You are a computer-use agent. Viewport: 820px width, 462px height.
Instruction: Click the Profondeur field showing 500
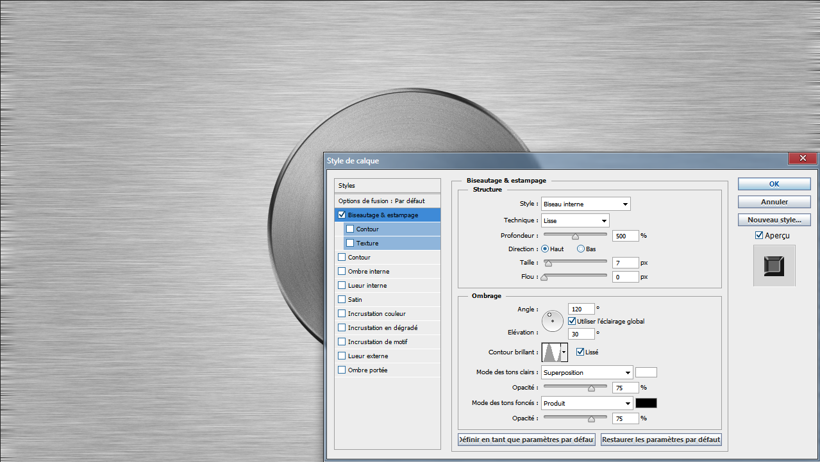626,236
